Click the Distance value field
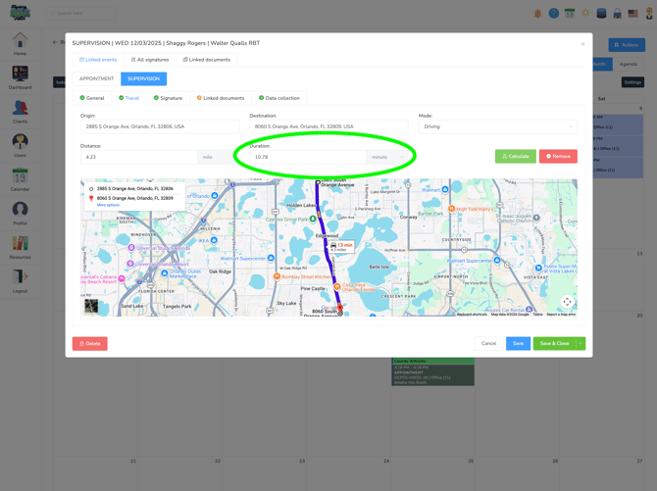Image resolution: width=657 pixels, height=491 pixels. (x=138, y=157)
